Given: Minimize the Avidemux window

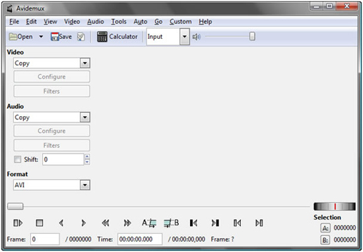Looking at the screenshot, I should [316, 7].
